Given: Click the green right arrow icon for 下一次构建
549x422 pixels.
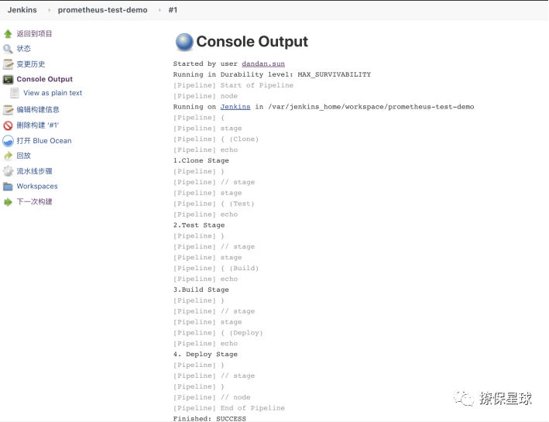Looking at the screenshot, I should pyautogui.click(x=8, y=202).
